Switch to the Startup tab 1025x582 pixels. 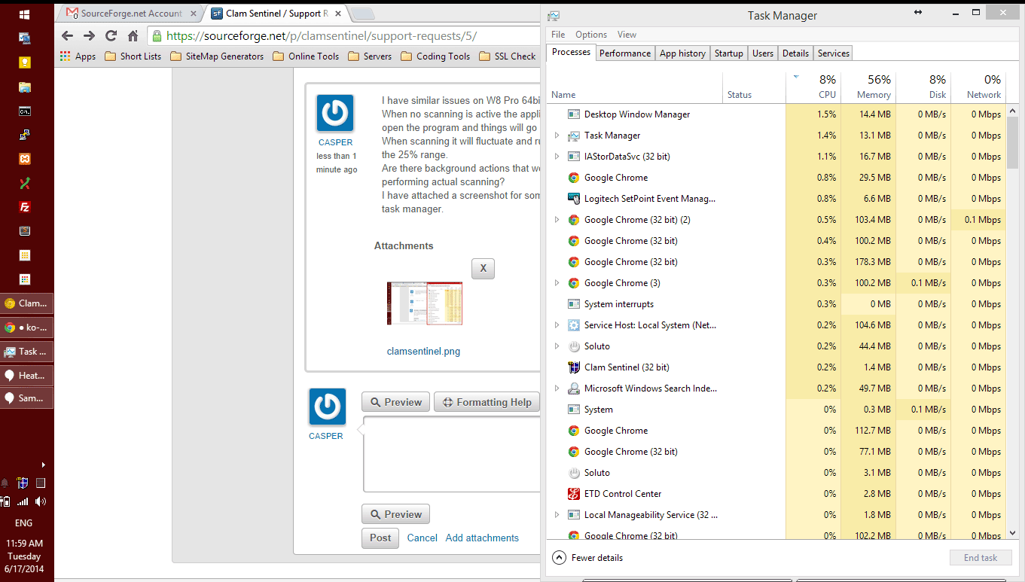pyautogui.click(x=728, y=53)
